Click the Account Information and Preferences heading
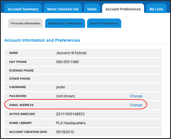 (42, 40)
